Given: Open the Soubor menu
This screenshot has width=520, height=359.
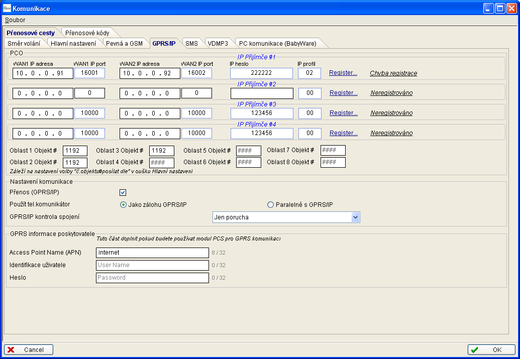Looking at the screenshot, I should click(x=15, y=20).
